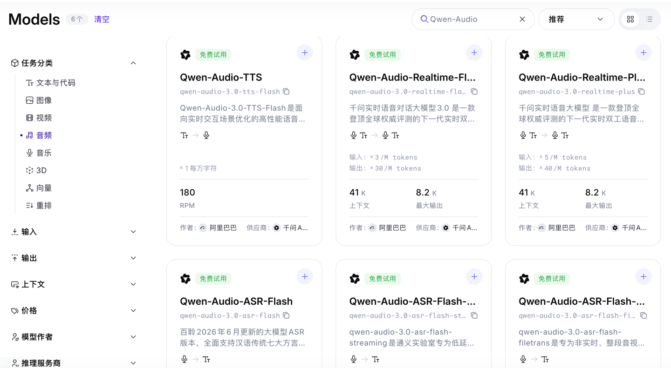Click the microphone output icon on Qwen-Audio-TTS
Viewport: 671px width, 368px height.
click(206, 135)
